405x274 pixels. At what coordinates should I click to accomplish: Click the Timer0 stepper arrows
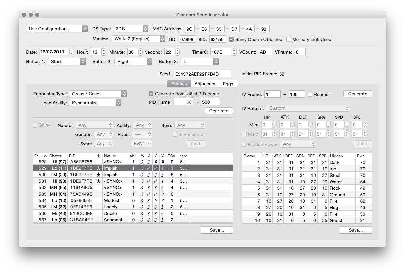pyautogui.click(x=234, y=52)
